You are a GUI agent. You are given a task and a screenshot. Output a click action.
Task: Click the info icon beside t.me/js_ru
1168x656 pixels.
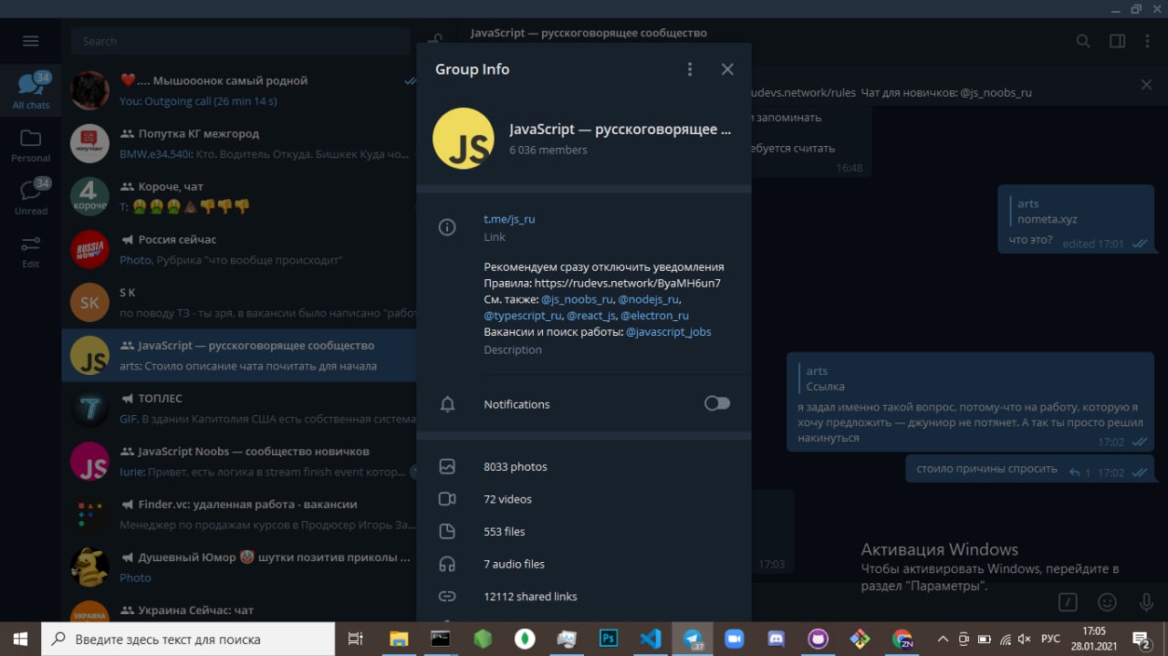point(447,227)
